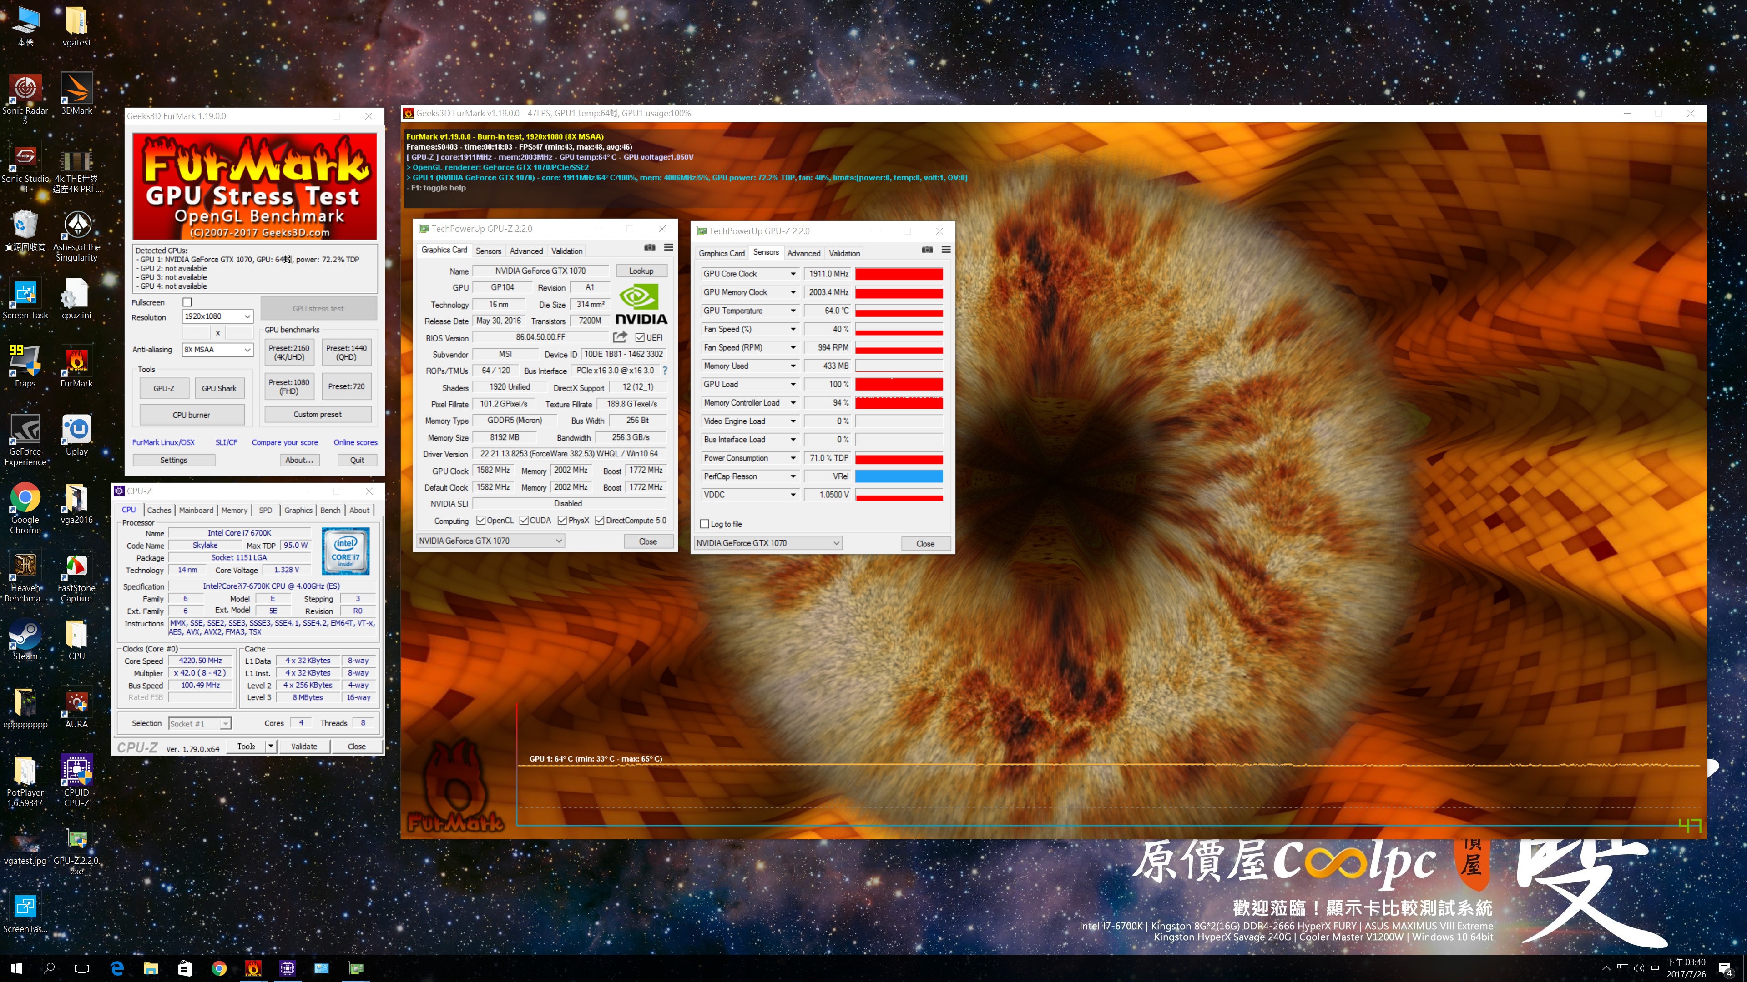Screen dimensions: 1747x982
Task: Expand the Resolution 1920x1080 dropdown in FurMark
Action: [247, 316]
